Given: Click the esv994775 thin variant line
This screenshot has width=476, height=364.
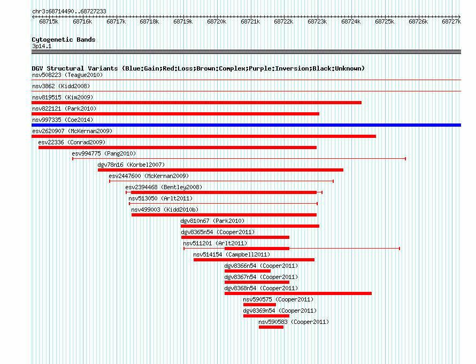Looking at the screenshot, I should coord(239,159).
